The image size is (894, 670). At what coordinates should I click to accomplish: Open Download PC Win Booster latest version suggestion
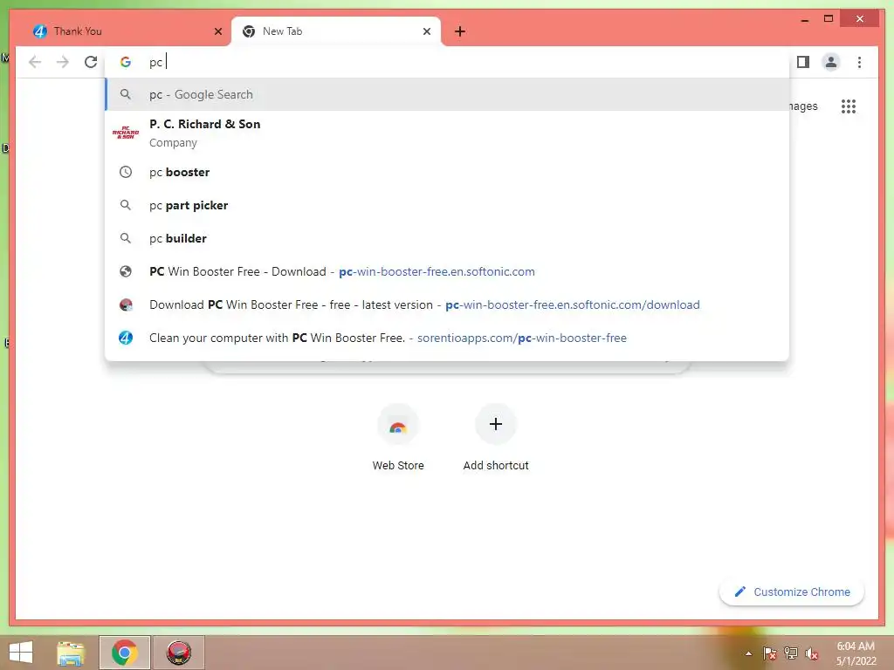[x=447, y=304]
